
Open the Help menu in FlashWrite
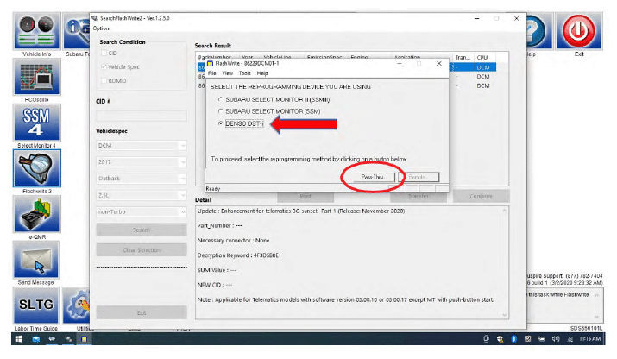click(x=262, y=73)
